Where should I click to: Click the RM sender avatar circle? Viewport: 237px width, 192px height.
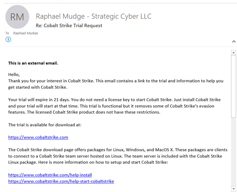(17, 17)
